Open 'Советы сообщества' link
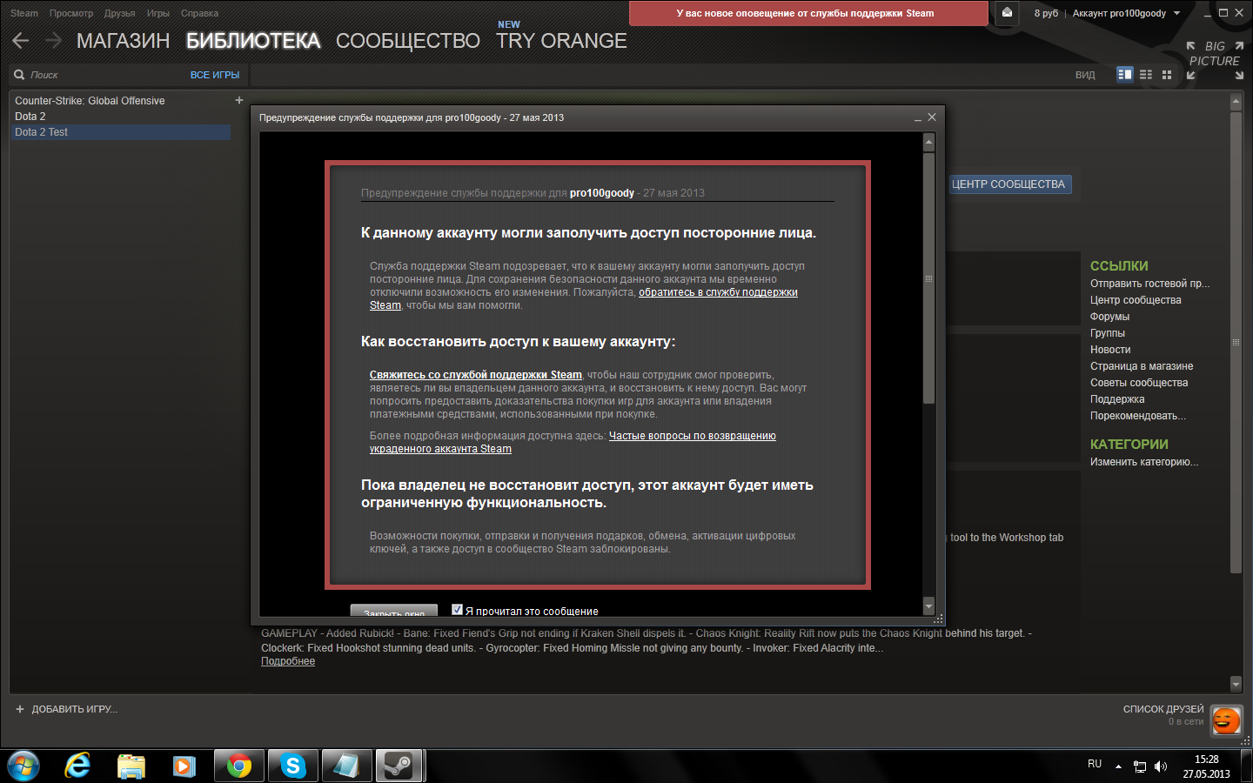1253x783 pixels. point(1139,383)
